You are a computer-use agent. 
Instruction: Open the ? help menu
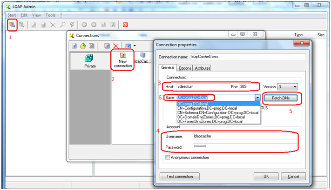click(61, 15)
